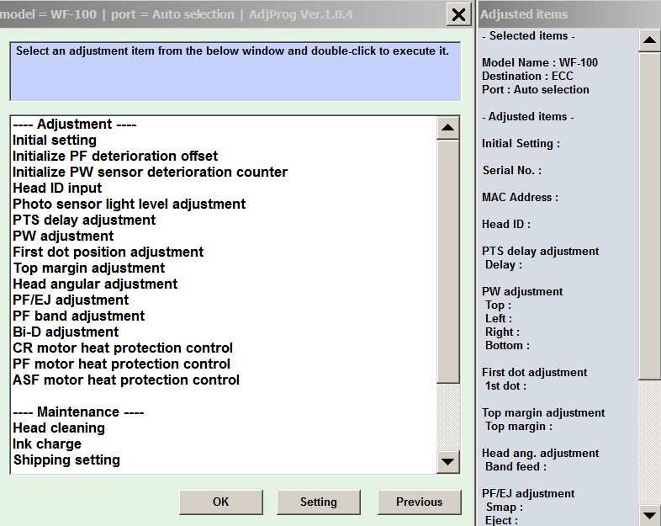Click 'Smap :' under PF/EJ adjustment
Image resolution: width=661 pixels, height=526 pixels.
coord(505,507)
